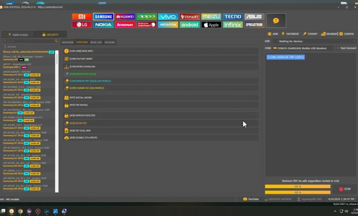
Task: Choose the Apple brand logo
Action: (x=211, y=24)
